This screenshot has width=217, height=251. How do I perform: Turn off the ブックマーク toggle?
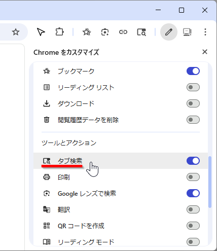pyautogui.click(x=193, y=71)
